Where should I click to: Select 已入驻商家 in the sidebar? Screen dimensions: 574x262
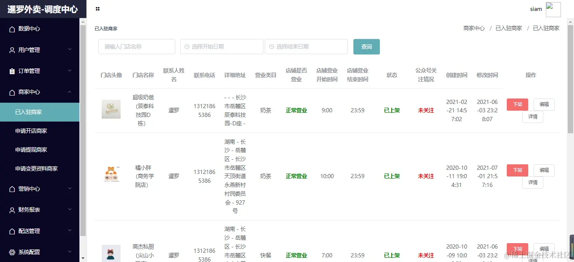click(x=39, y=112)
